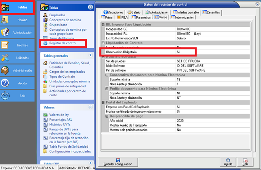Open Autoliquidación module icon in sidebar
Viewport: 261px width, 170px height.
click(5, 32)
